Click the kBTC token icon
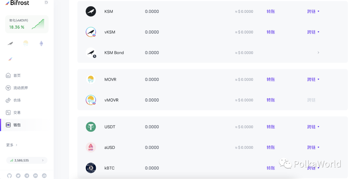 tap(91, 168)
